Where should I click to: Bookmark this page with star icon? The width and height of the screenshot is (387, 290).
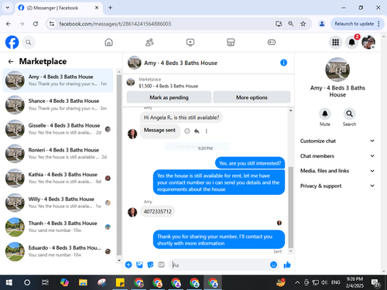tap(303, 24)
